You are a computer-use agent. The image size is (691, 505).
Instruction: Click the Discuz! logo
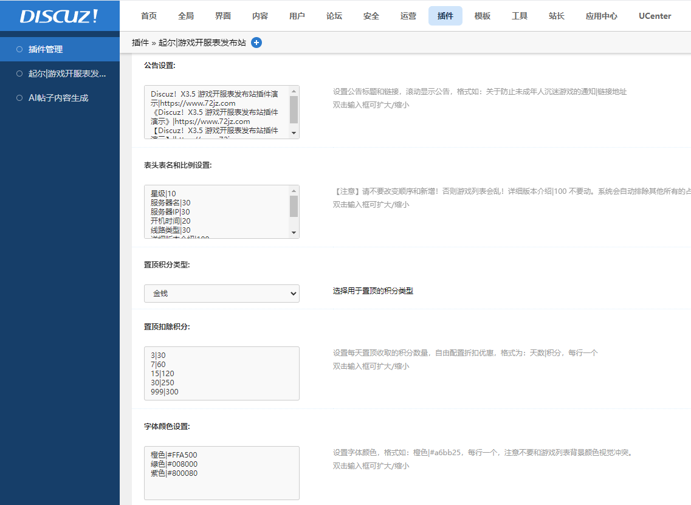pos(59,16)
